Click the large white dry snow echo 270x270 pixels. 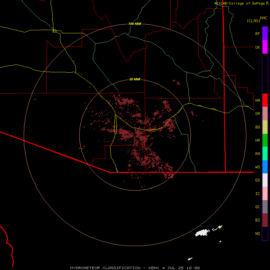202,233
